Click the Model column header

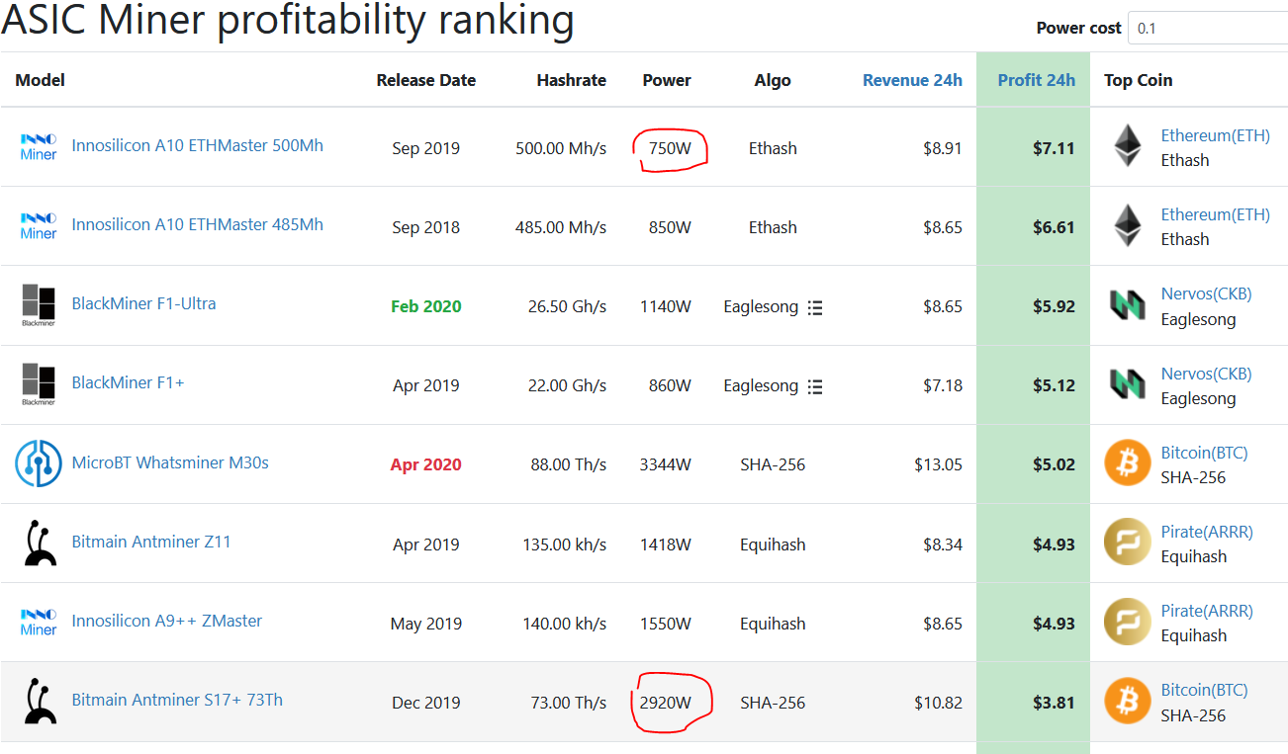(x=41, y=80)
